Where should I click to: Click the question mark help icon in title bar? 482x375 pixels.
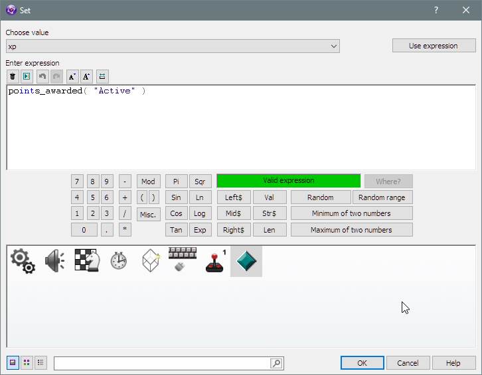tap(436, 10)
